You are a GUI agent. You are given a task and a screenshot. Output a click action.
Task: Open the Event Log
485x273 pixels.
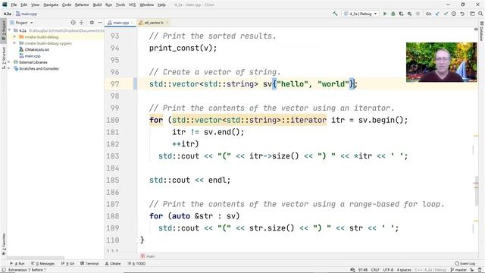[x=465, y=263]
